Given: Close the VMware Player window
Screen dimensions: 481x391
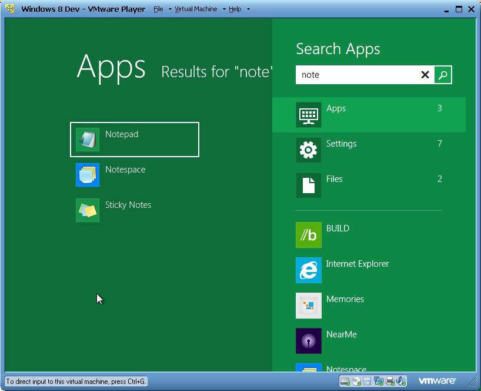Looking at the screenshot, I should 472,9.
